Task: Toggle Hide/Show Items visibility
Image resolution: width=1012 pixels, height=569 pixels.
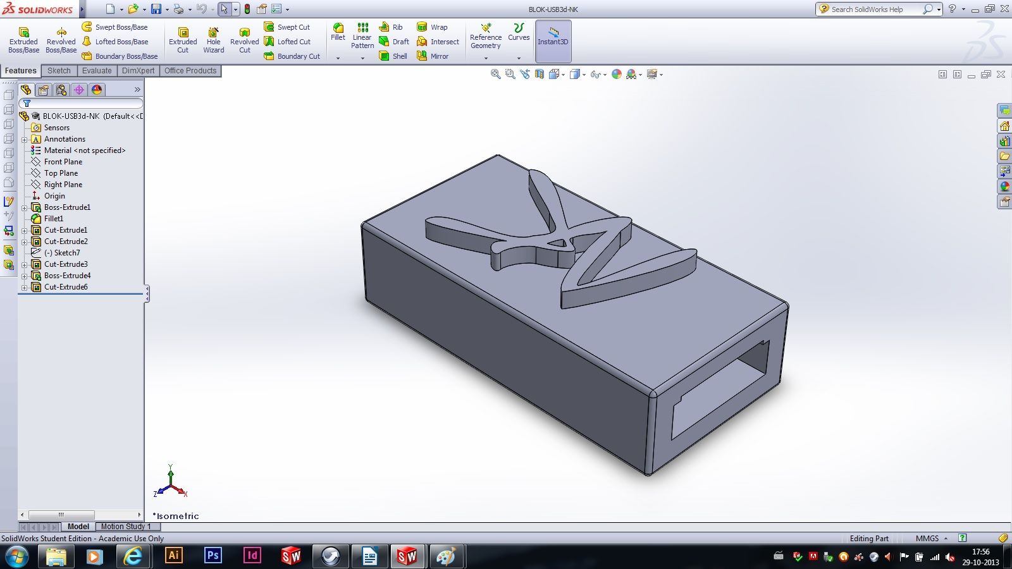Action: (596, 74)
